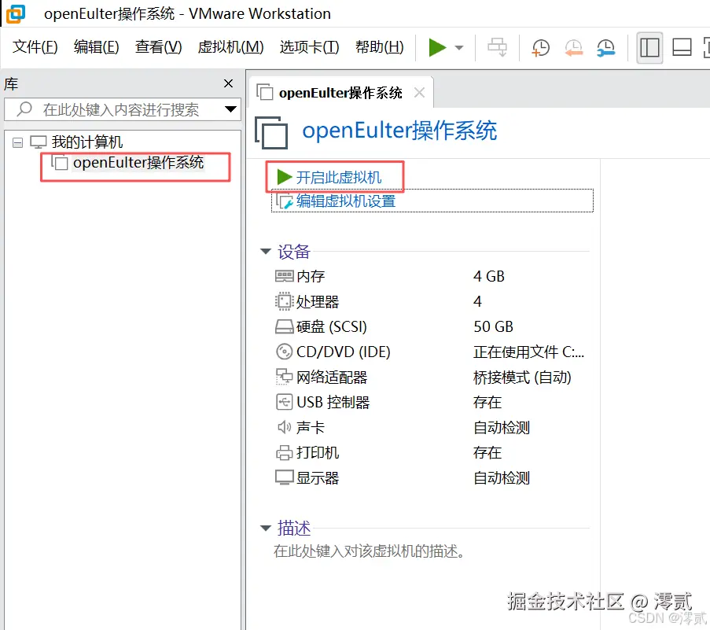Click the settings wrench icon beside 编辑虚拟机设置
710x630 pixels.
pos(285,201)
